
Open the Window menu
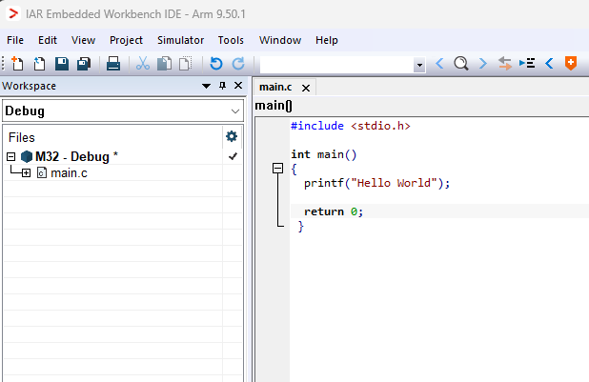280,40
